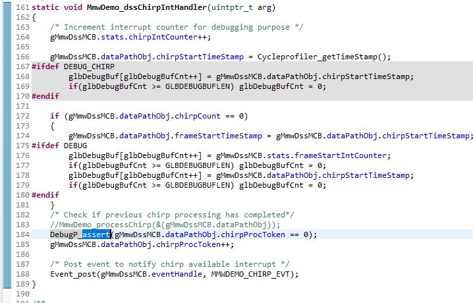Click the uintptr_t type in the signature

[x=232, y=7]
